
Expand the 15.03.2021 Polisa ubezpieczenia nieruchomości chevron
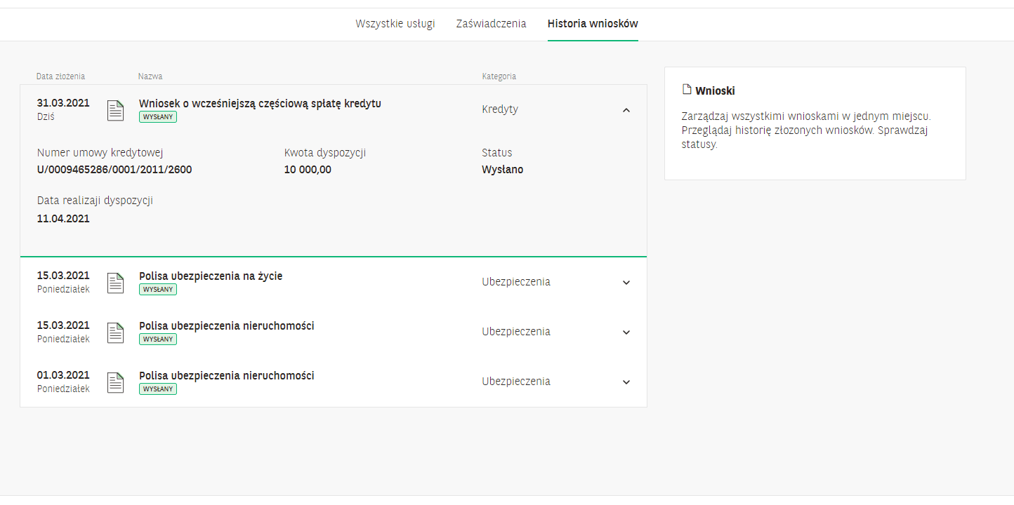(x=626, y=332)
